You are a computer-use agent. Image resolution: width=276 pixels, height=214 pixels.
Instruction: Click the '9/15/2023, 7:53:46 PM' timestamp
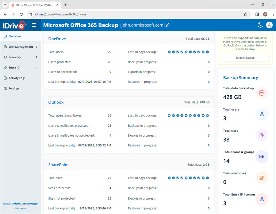[x=95, y=208]
